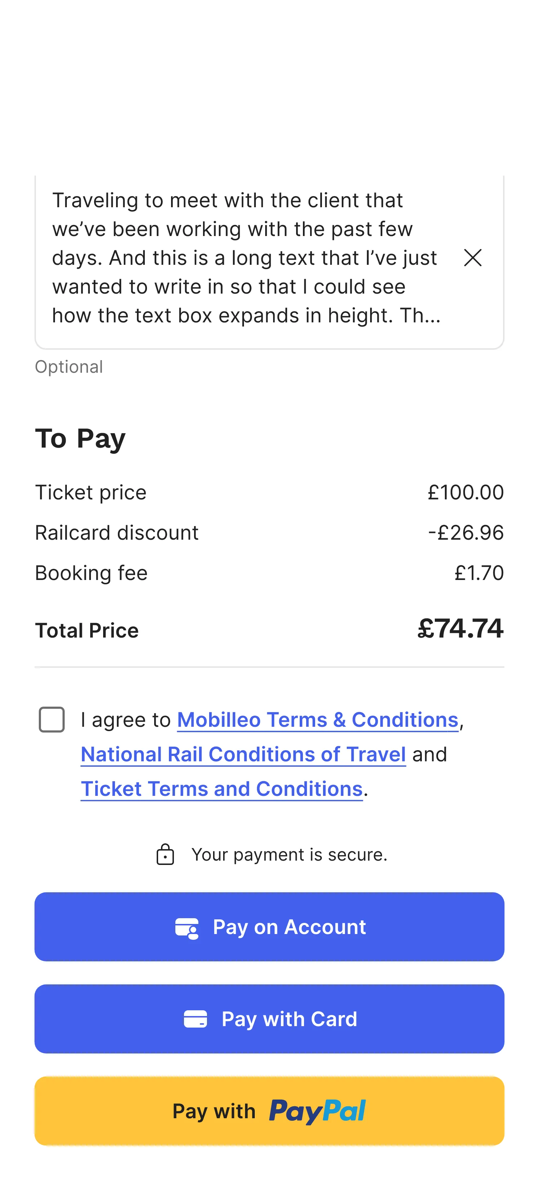Click the PayPal logo
Image resolution: width=539 pixels, height=1183 pixels.
point(317,1111)
